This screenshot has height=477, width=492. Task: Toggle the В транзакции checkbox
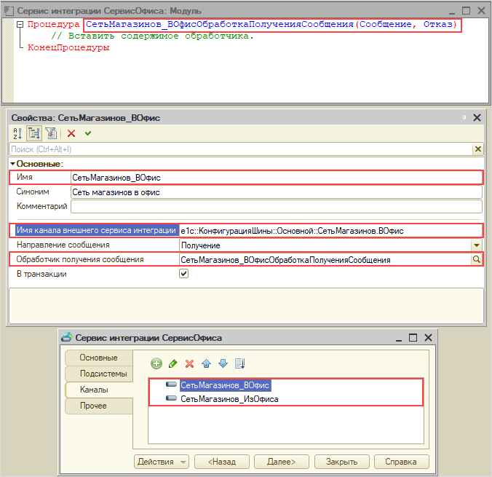(184, 274)
